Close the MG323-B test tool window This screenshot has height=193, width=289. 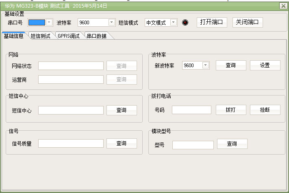[283, 6]
